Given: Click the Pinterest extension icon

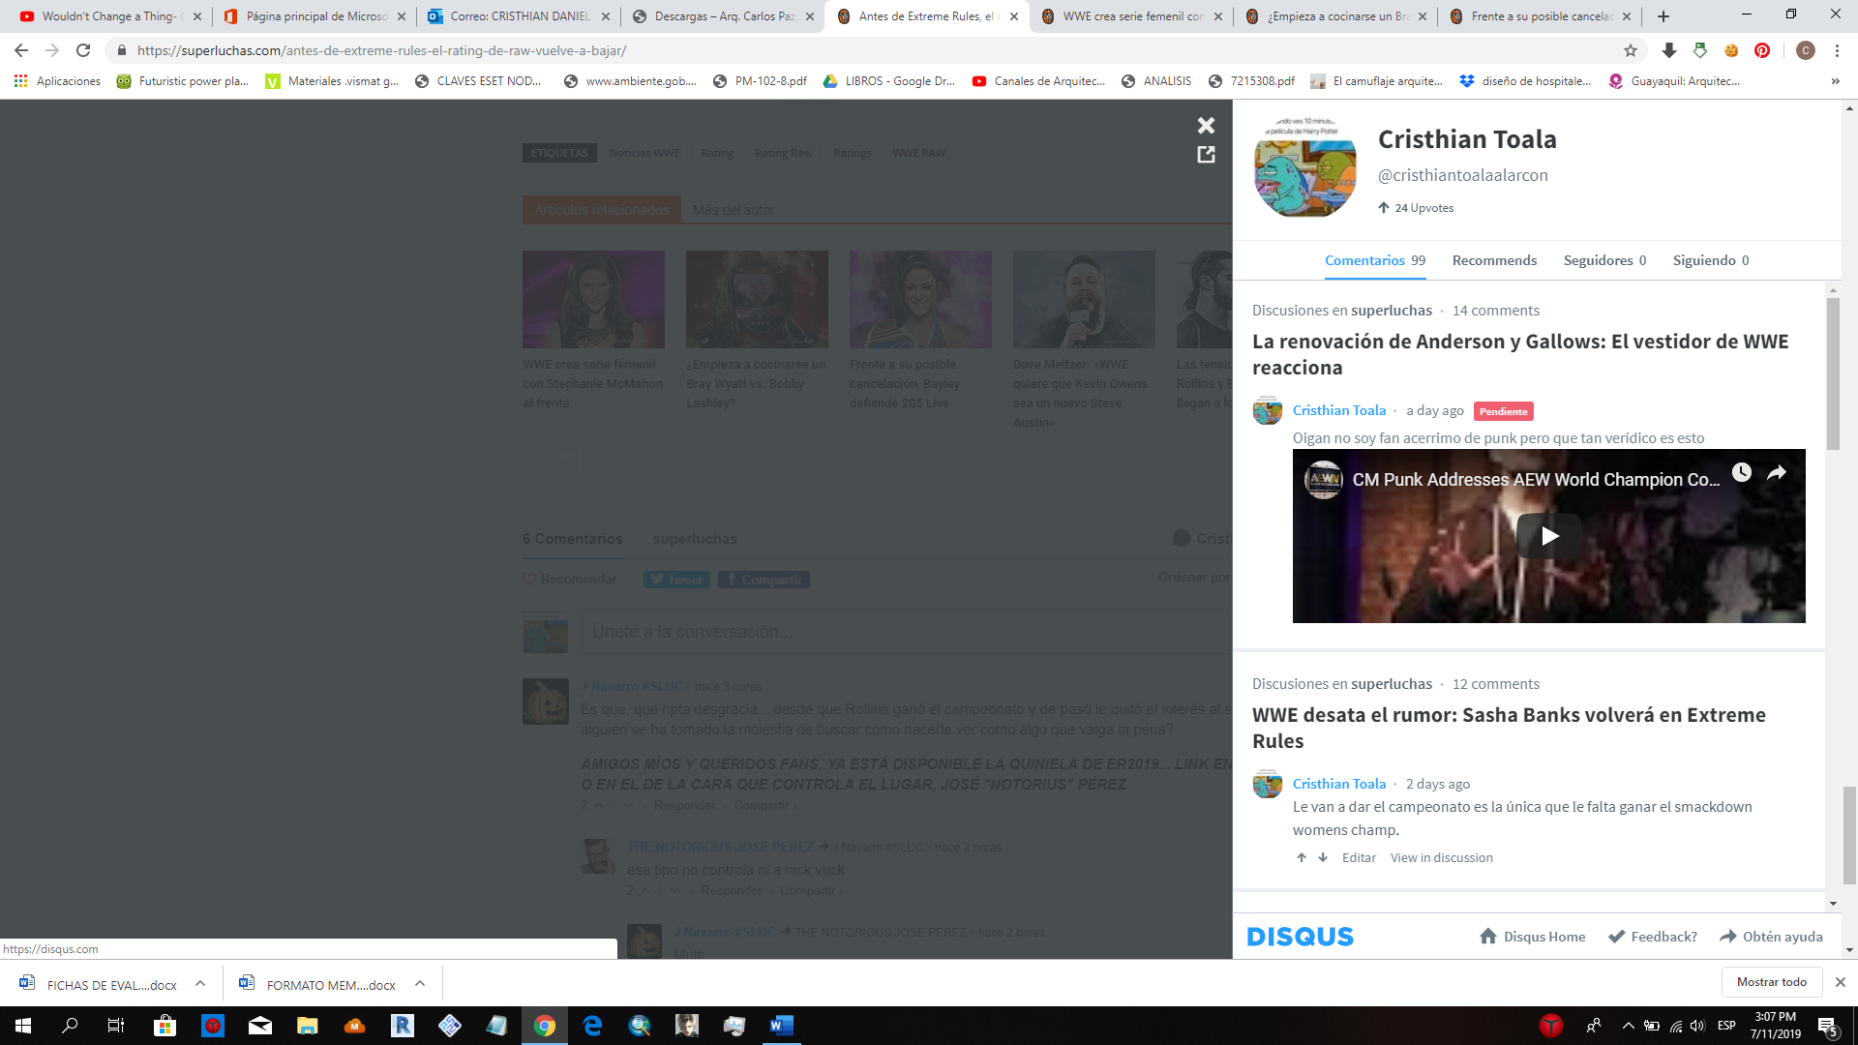Looking at the screenshot, I should click(x=1762, y=50).
